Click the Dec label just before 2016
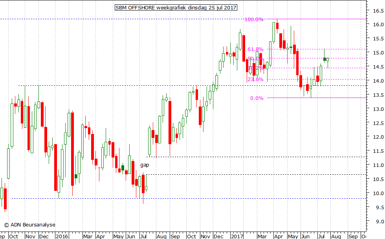This screenshot has width=385, height=239. (x=44, y=236)
